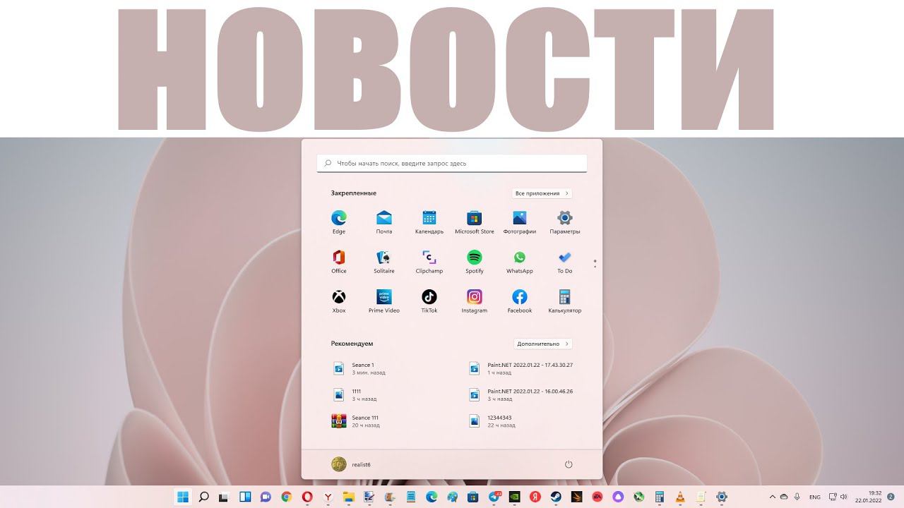The image size is (904, 508).
Task: Click the Windows Start button on taskbar
Action: 183,497
